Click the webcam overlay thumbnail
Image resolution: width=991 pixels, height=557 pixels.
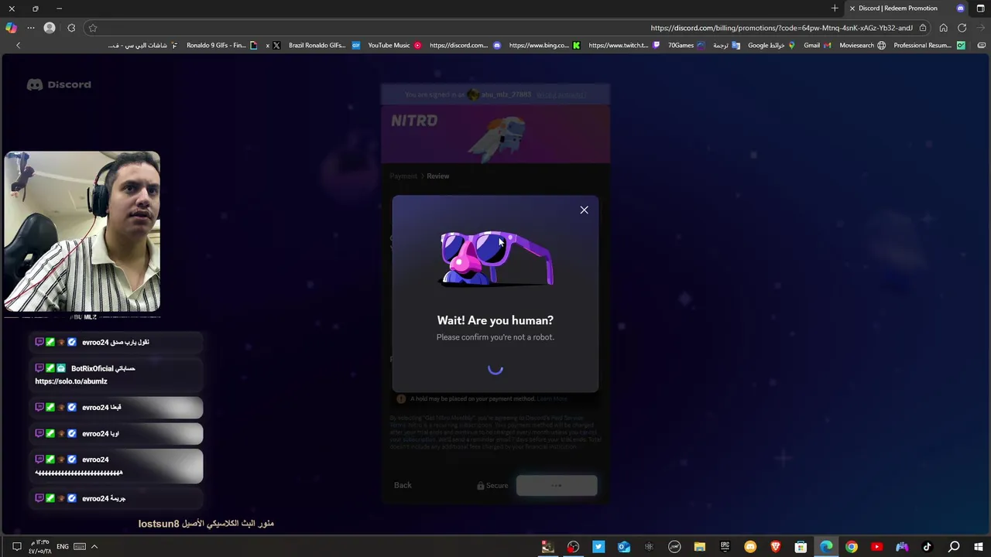[x=82, y=231]
